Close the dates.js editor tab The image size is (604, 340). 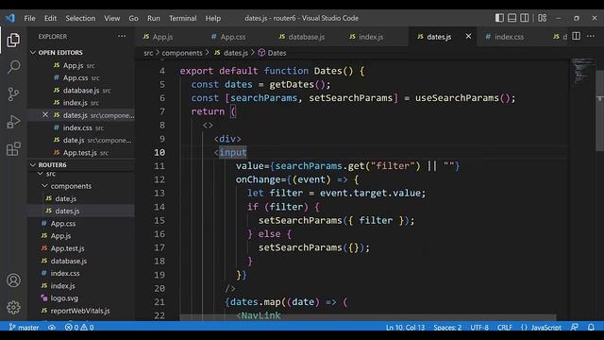[468, 36]
